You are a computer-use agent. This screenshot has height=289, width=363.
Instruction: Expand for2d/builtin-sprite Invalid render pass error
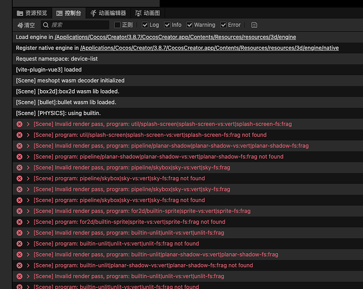pos(28,211)
